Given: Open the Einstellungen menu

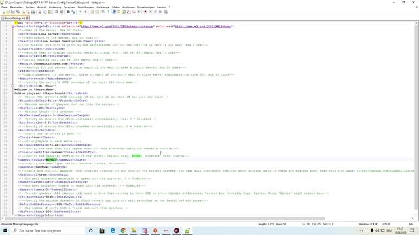Looking at the screenshot, I should tap(86, 7).
